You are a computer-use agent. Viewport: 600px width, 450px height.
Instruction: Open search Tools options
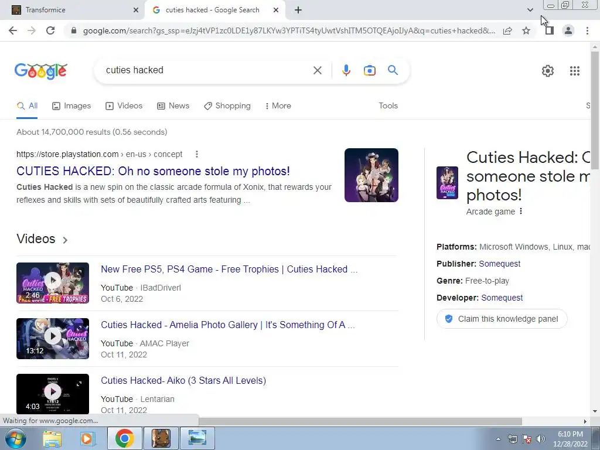388,106
